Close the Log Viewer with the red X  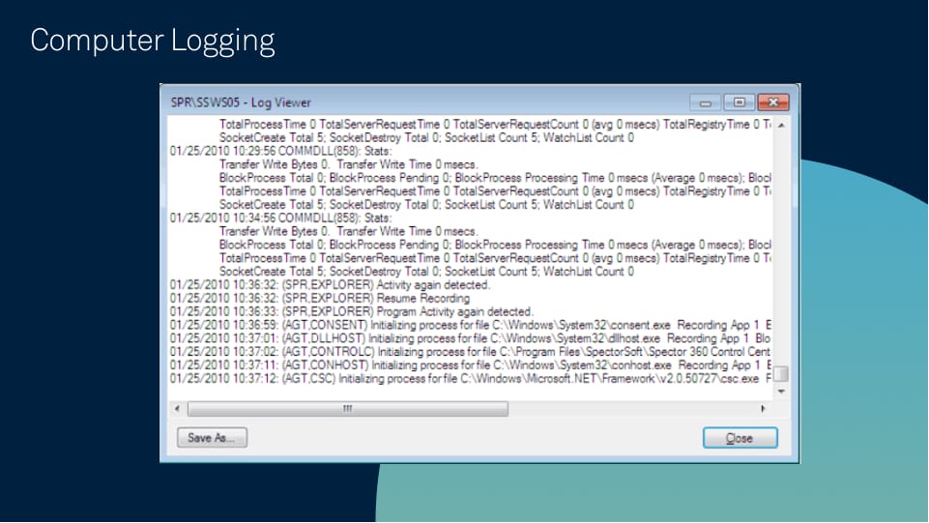pyautogui.click(x=773, y=102)
